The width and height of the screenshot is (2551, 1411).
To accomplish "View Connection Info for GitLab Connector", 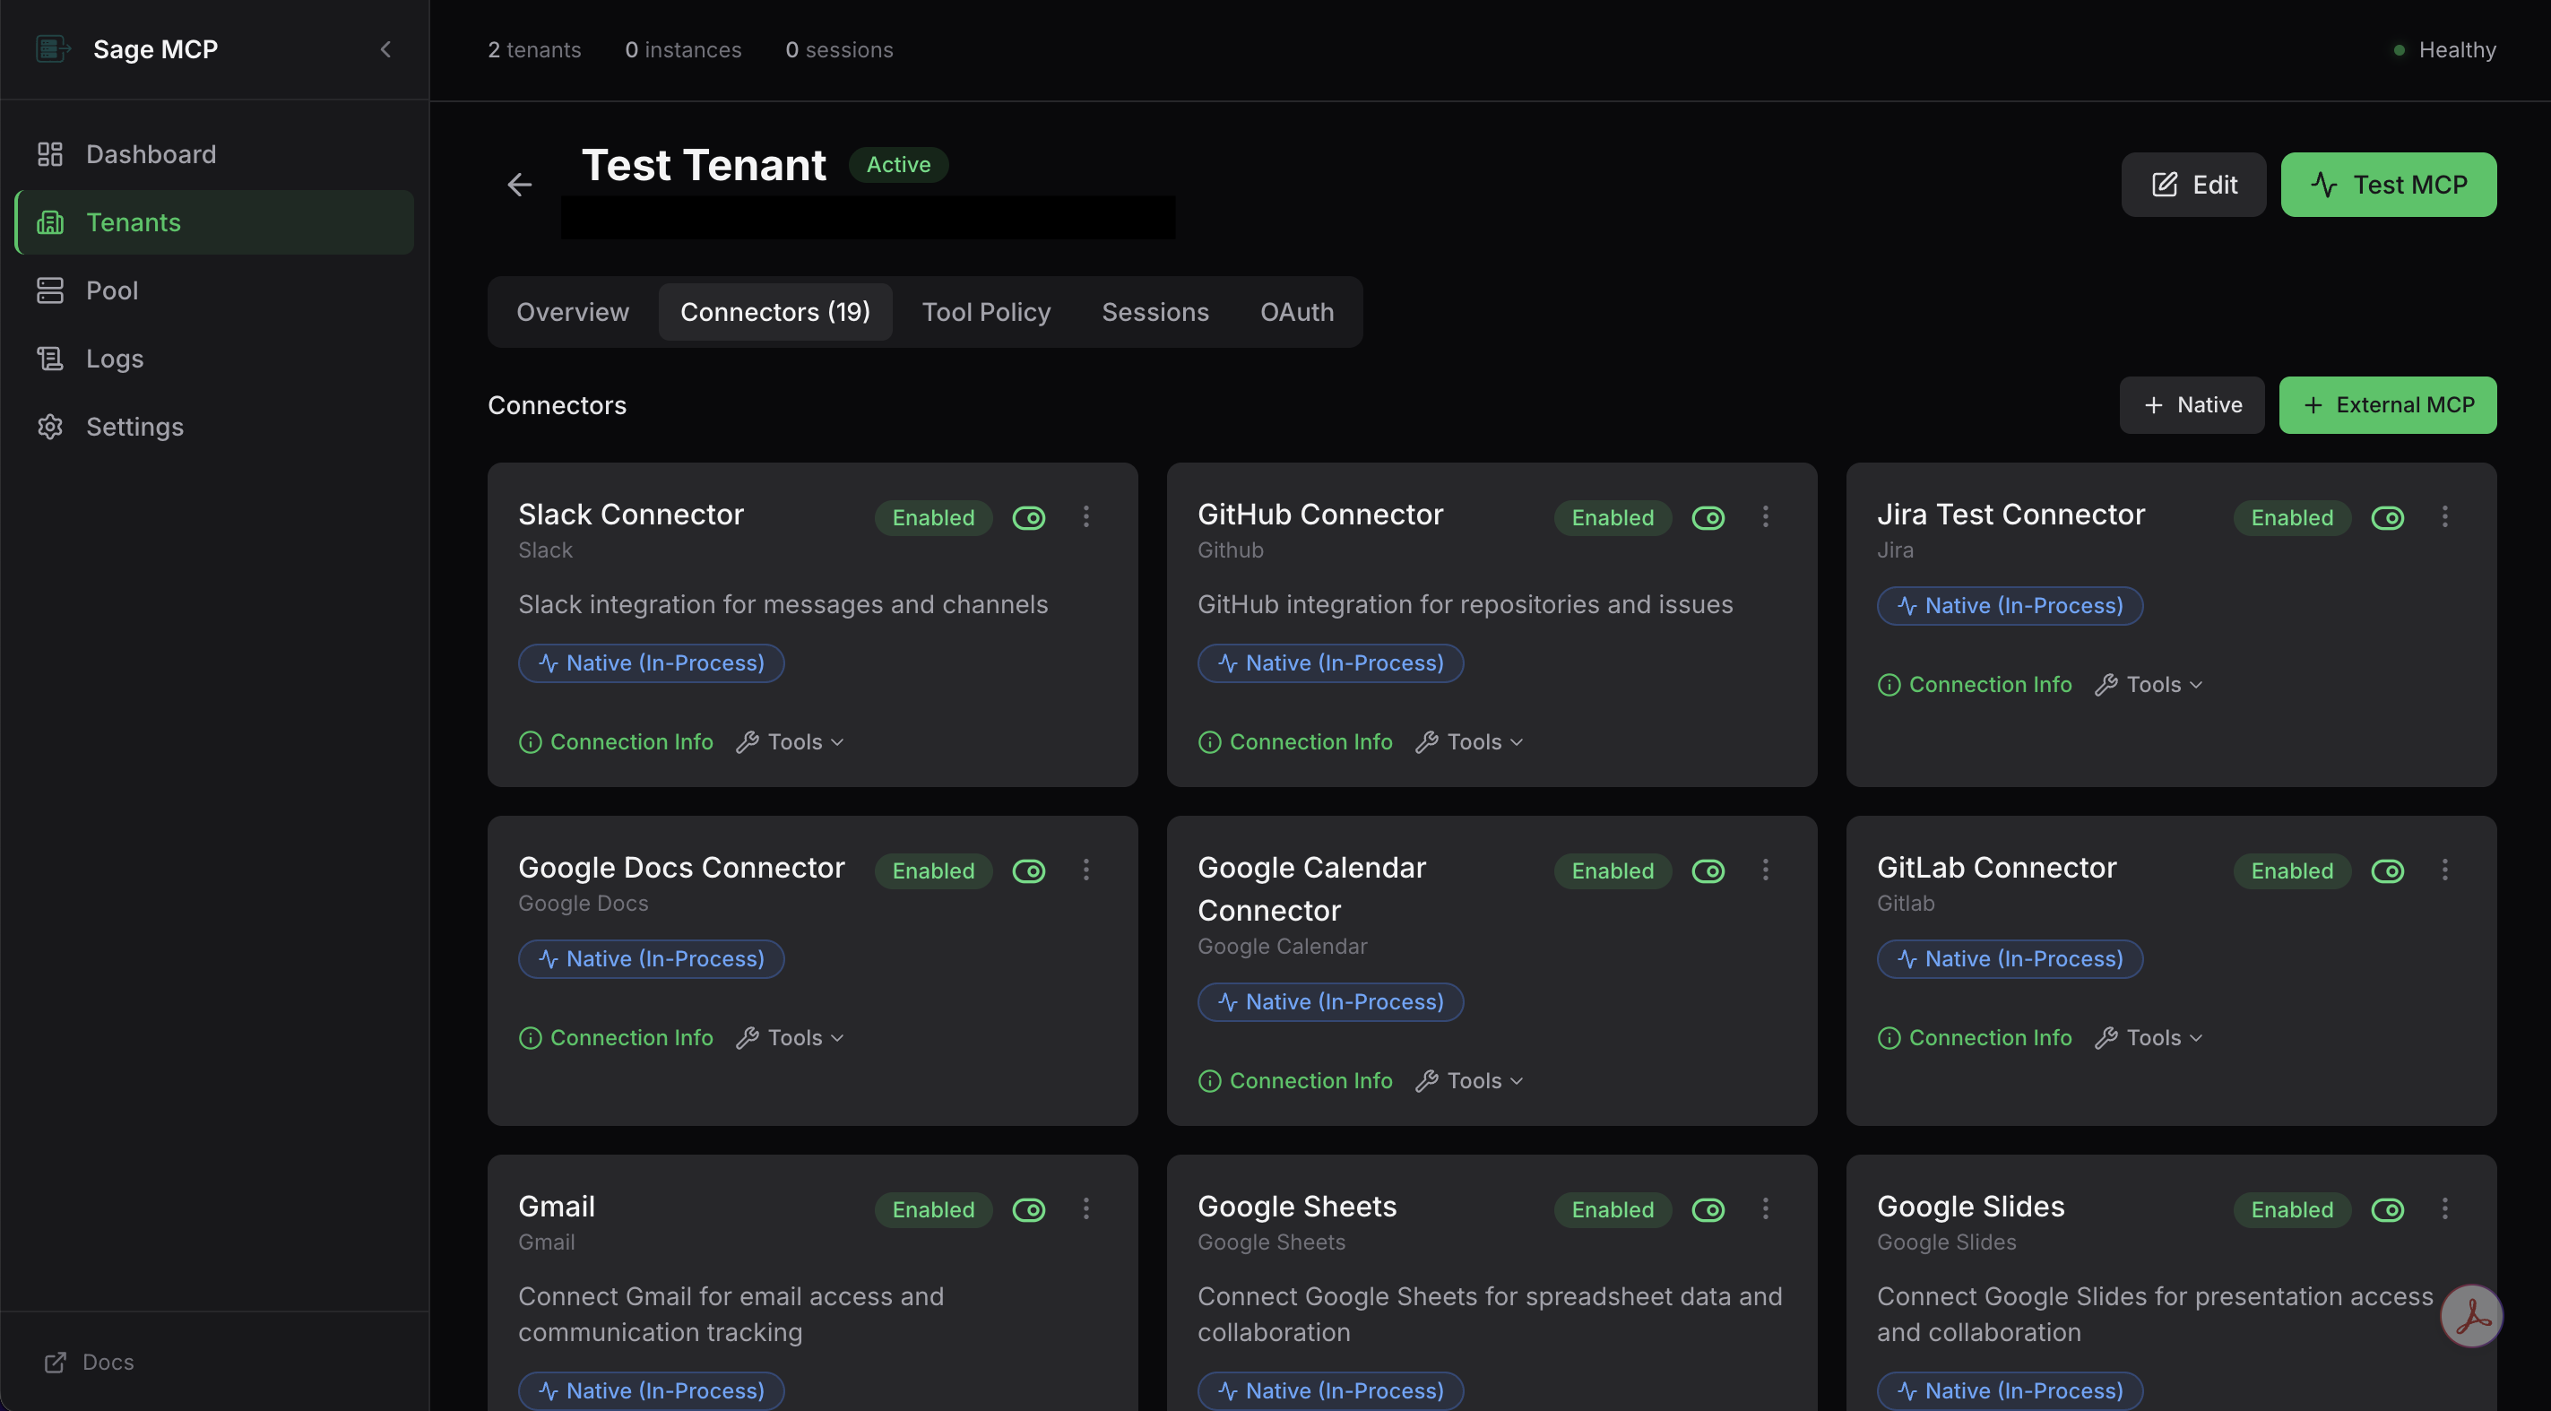I will [x=1975, y=1038].
